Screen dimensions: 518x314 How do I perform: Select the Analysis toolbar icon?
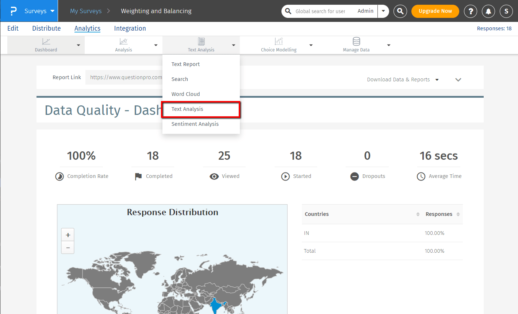tap(123, 42)
